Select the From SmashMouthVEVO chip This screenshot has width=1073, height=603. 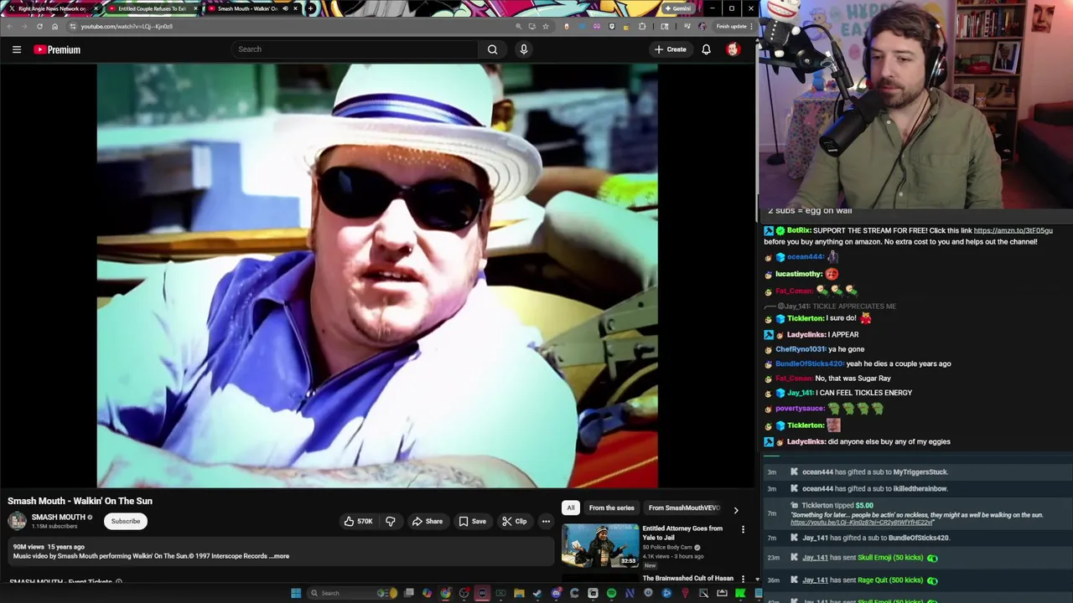(x=684, y=508)
